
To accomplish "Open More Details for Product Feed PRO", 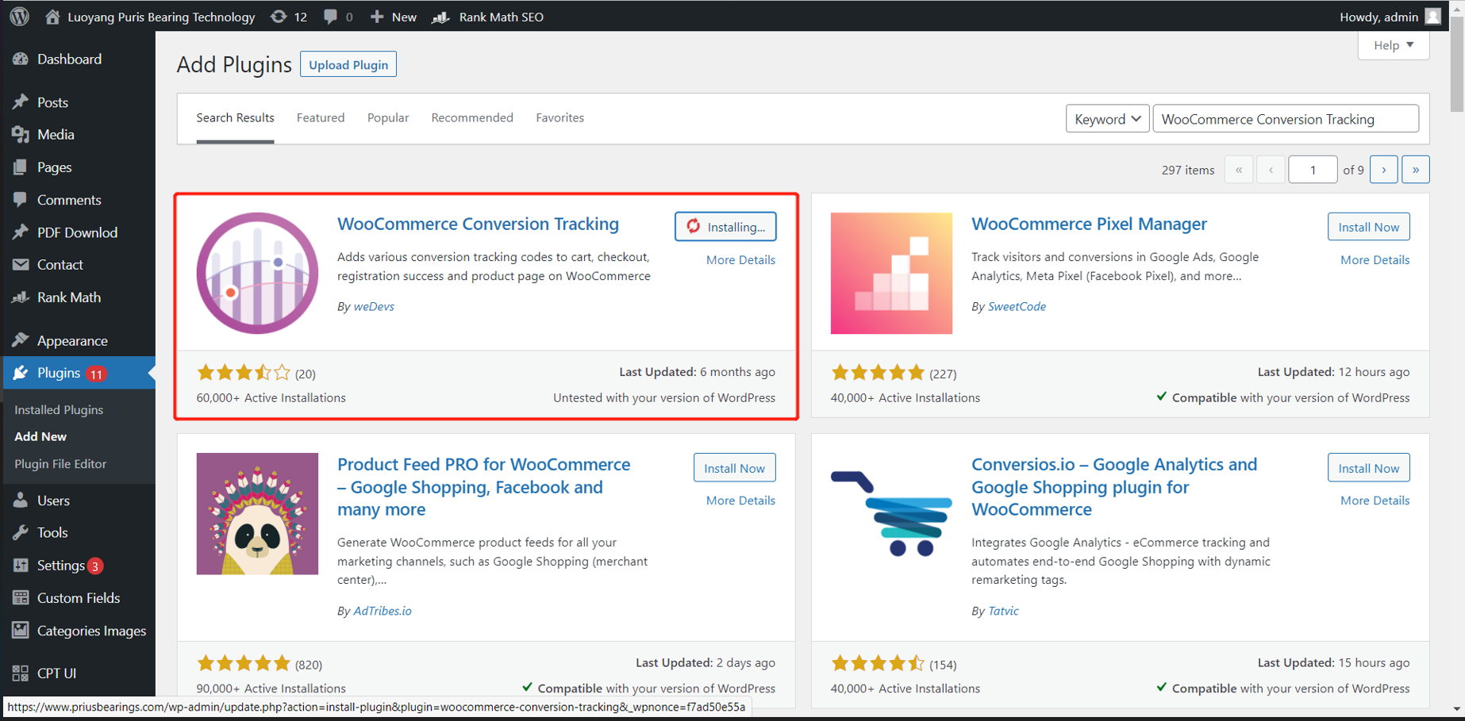I will point(740,500).
